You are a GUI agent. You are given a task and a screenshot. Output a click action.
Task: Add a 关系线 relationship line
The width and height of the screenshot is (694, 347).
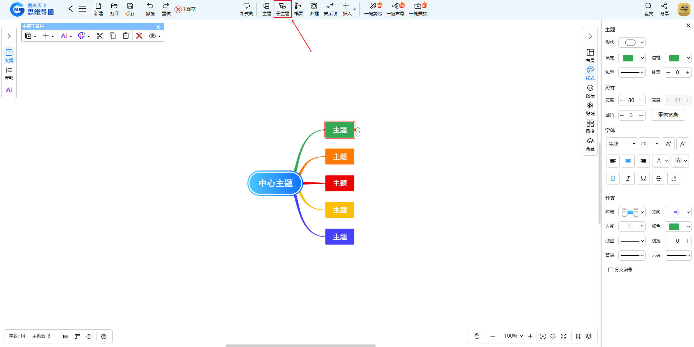(330, 9)
